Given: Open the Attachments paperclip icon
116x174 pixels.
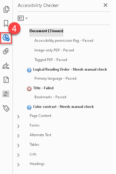Looking at the screenshot, I should [6, 51].
